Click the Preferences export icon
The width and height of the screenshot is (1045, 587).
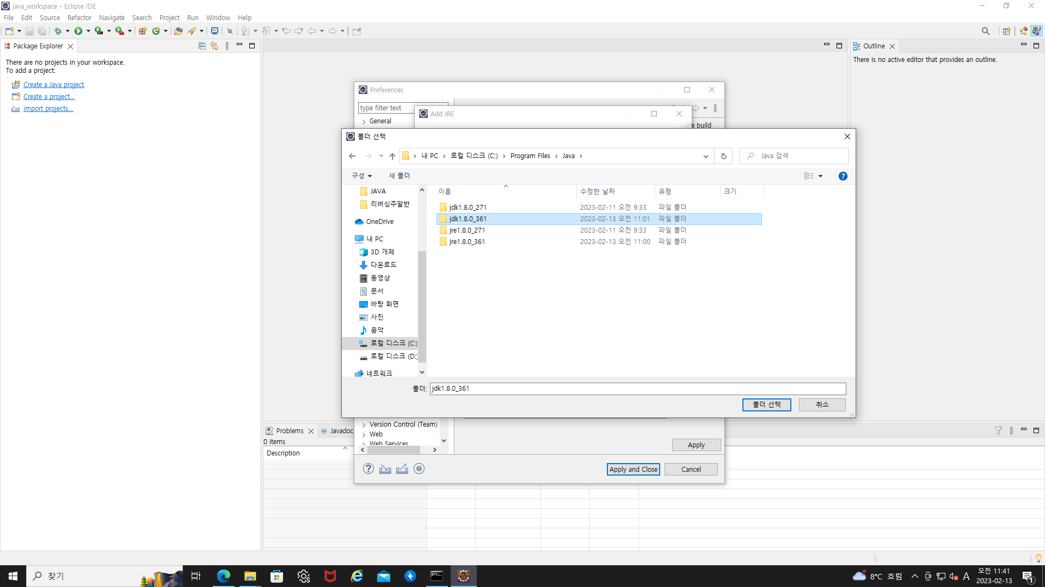(x=402, y=469)
